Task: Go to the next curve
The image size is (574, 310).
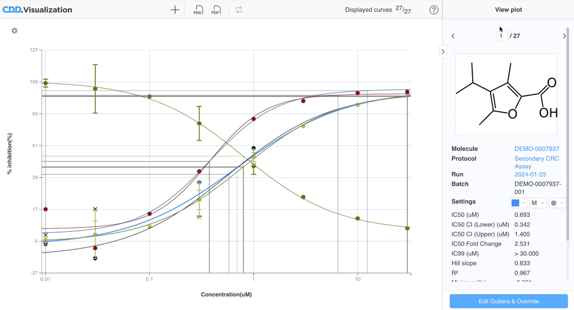Action: tap(564, 36)
